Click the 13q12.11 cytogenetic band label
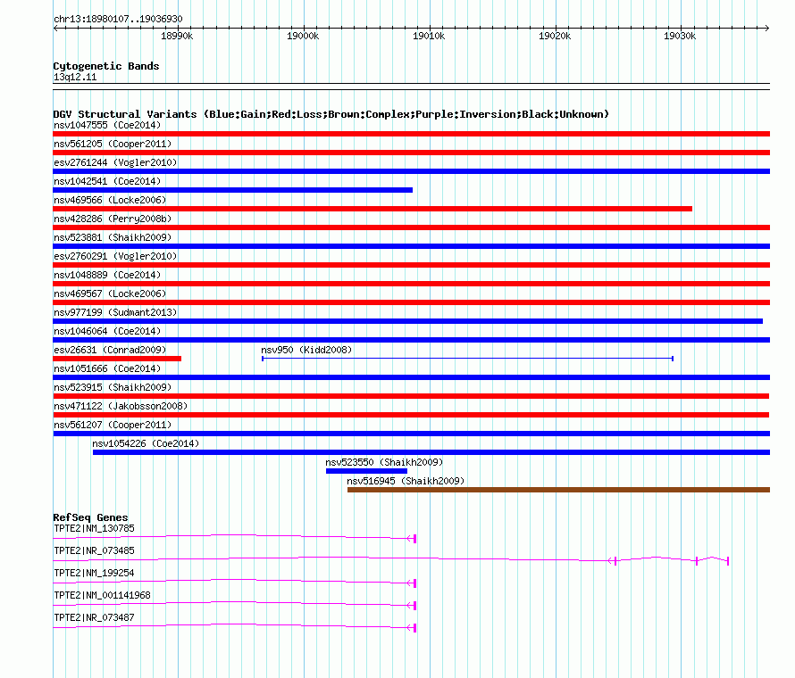This screenshot has width=795, height=678. tap(75, 77)
